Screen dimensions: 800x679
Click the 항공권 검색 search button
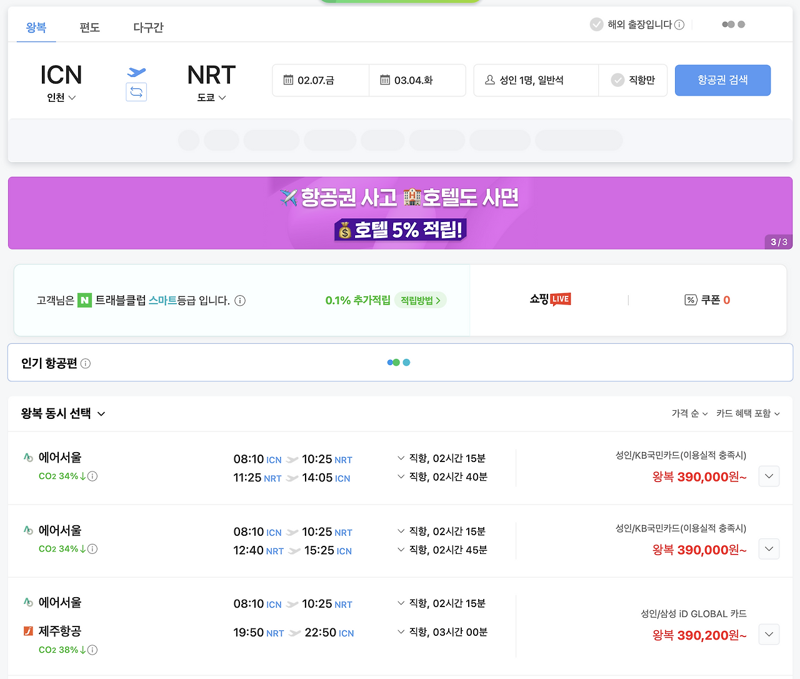tap(722, 80)
